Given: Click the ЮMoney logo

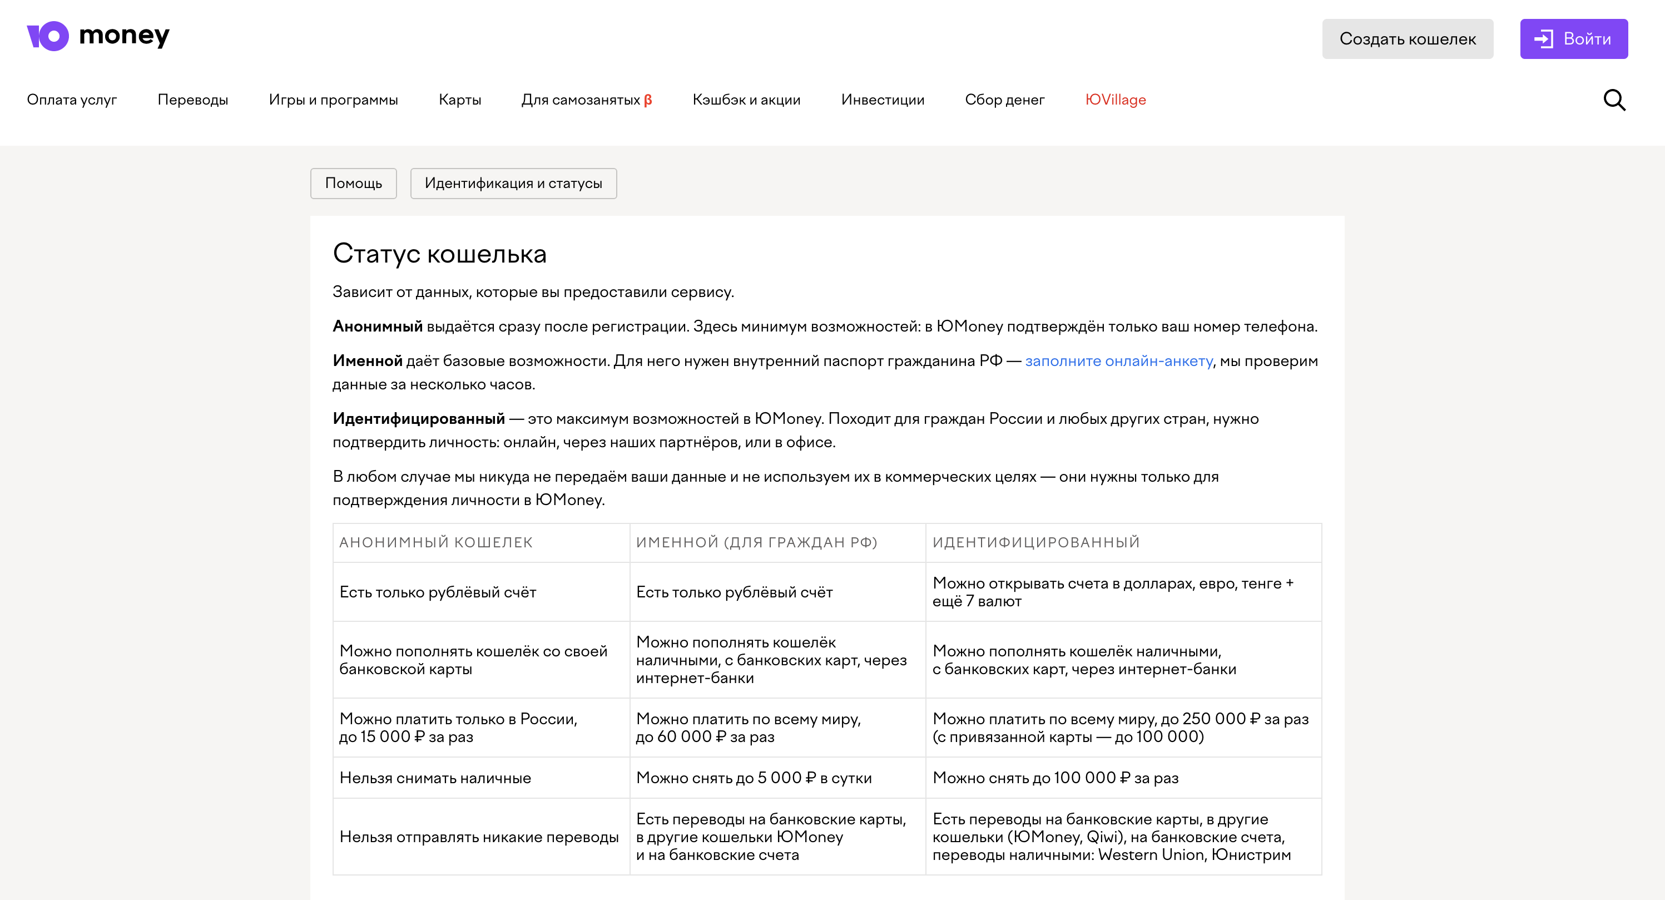Looking at the screenshot, I should pos(98,36).
